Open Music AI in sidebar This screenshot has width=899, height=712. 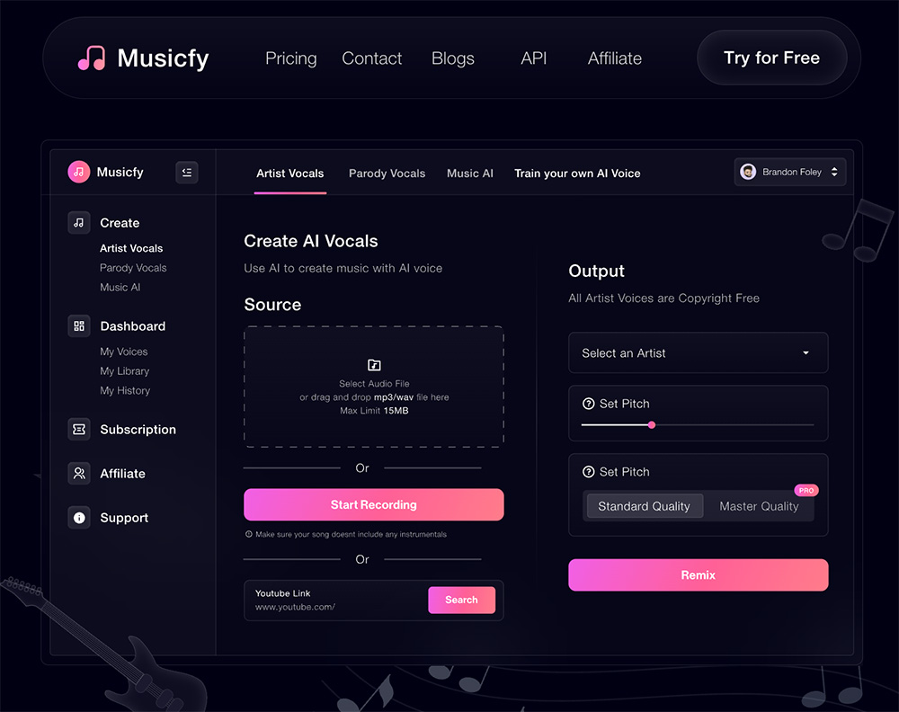120,287
